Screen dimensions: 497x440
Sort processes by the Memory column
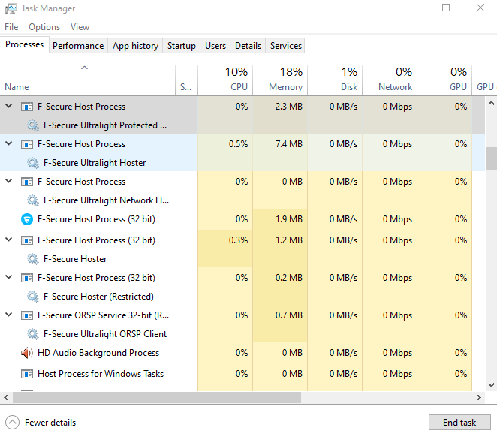point(285,80)
